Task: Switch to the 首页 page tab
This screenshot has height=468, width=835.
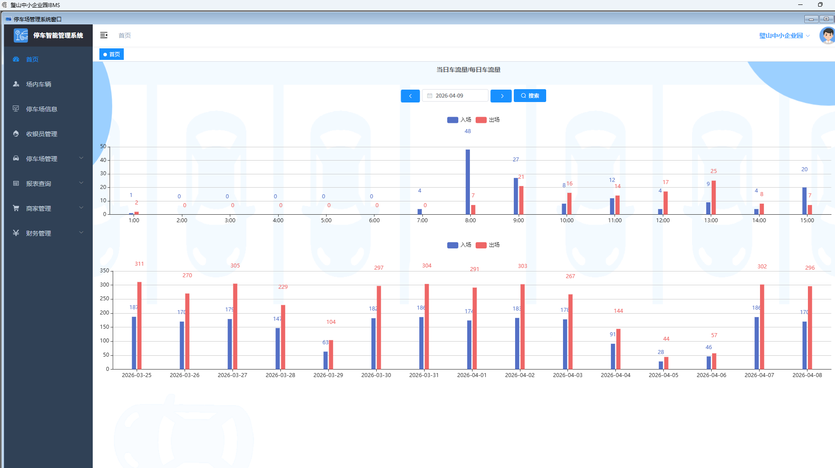Action: [111, 54]
